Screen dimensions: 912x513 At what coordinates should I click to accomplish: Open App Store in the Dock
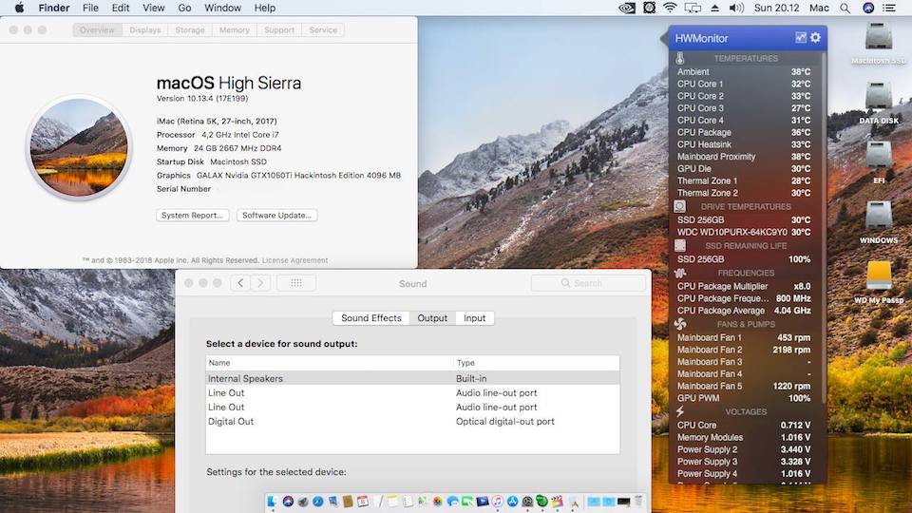tap(512, 501)
